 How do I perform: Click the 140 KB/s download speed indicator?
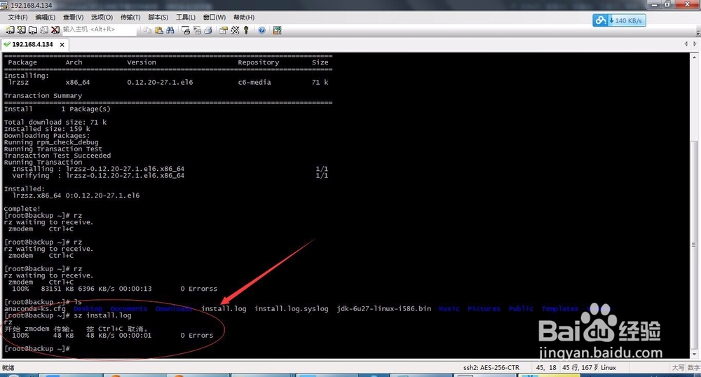(626, 20)
